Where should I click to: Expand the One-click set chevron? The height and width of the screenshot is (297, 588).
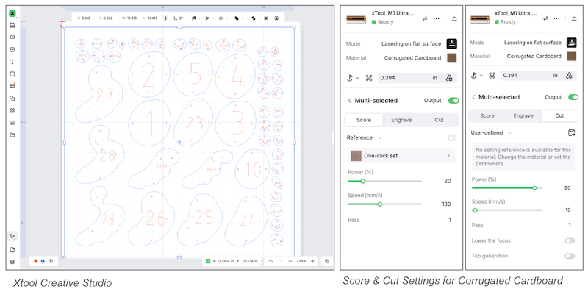pyautogui.click(x=448, y=156)
